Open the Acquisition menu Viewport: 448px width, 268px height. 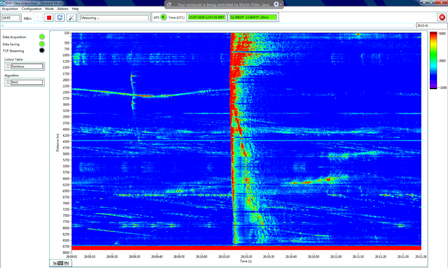tap(10, 9)
